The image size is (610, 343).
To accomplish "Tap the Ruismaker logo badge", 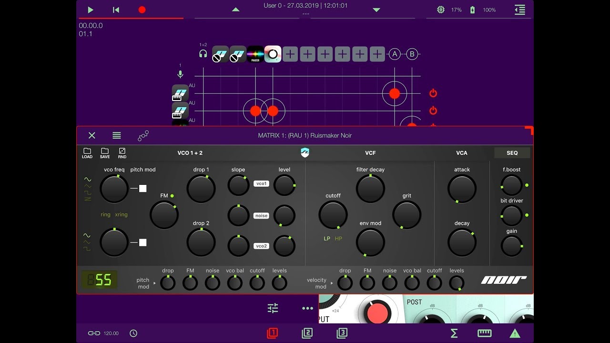I will point(305,152).
